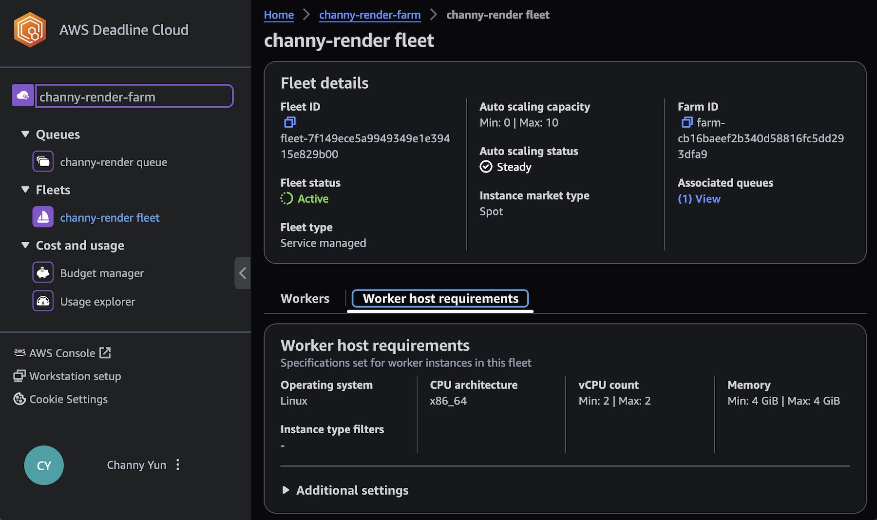Click the Cookie Settings cookie icon

pyautogui.click(x=20, y=399)
